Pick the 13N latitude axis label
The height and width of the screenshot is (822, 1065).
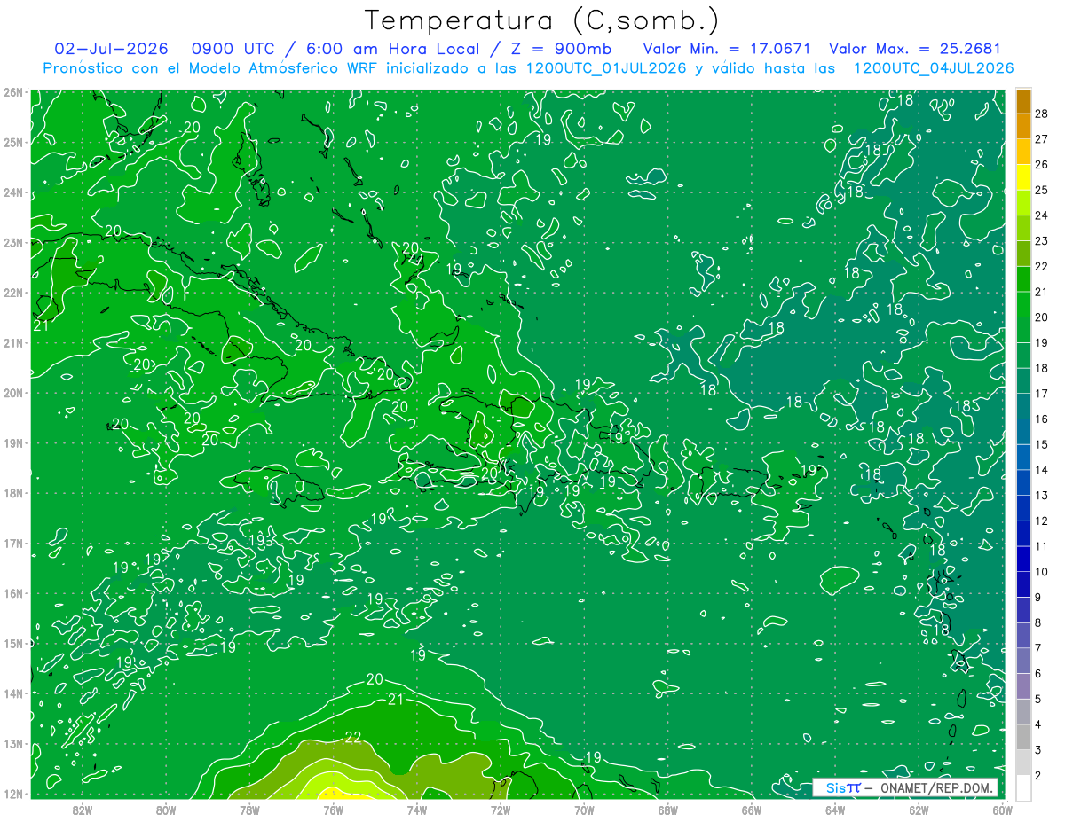tap(13, 743)
